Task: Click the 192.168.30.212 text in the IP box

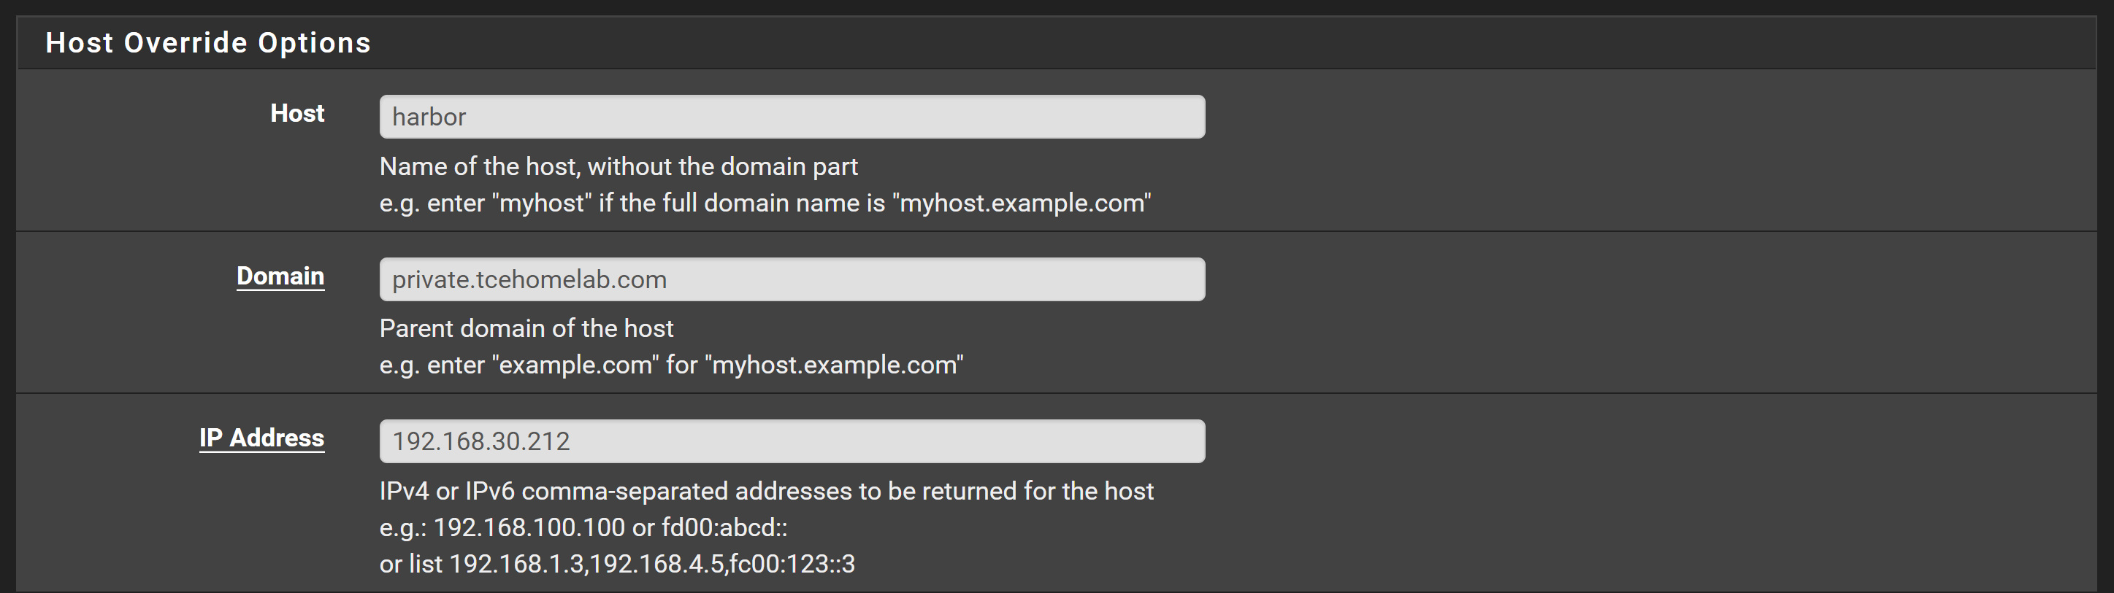Action: [481, 441]
